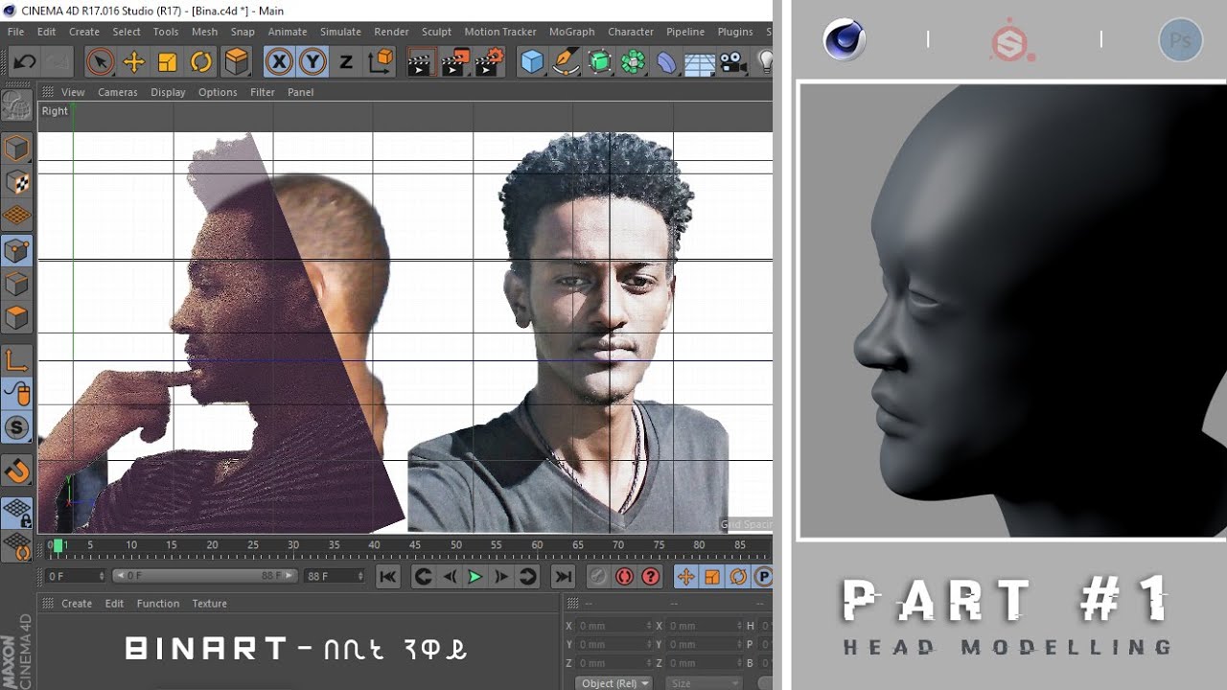Open the viewport Display menu
The image size is (1227, 690).
point(168,92)
